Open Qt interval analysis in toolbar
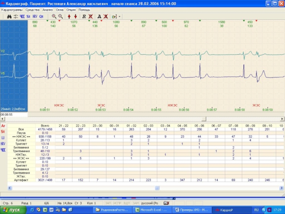The image size is (285, 214). tap(41, 16)
